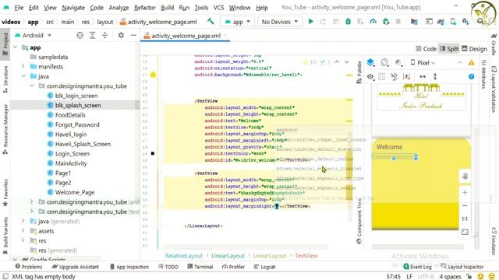
Task: Jump to next highlighted error arrow down
Action: (x=346, y=62)
